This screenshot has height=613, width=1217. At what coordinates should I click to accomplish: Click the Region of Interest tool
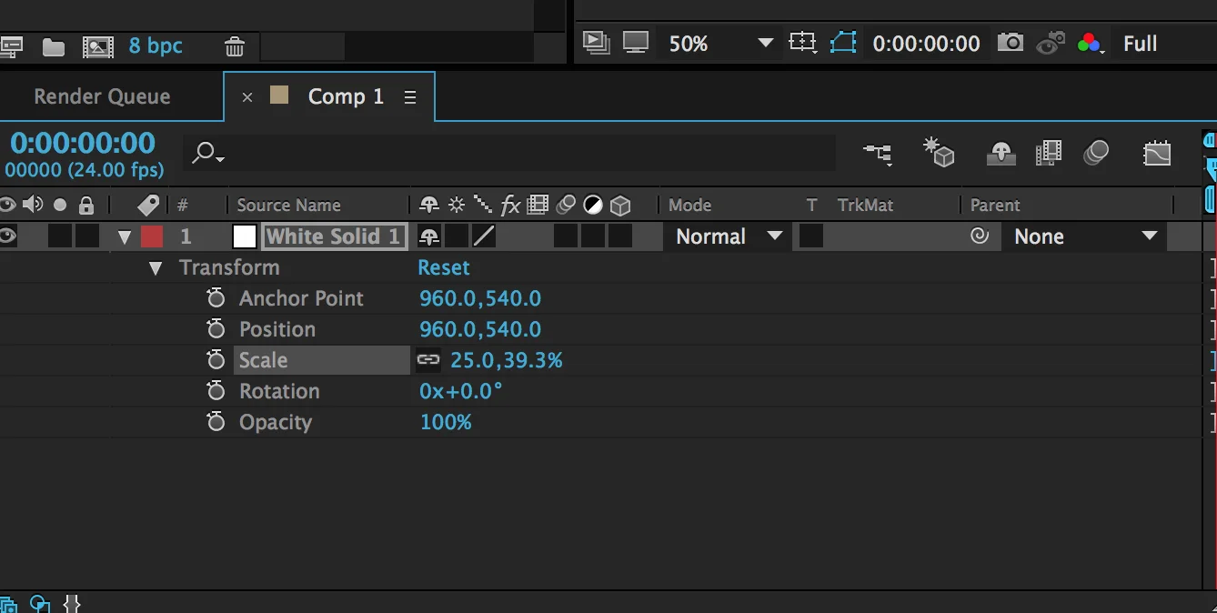click(x=802, y=43)
